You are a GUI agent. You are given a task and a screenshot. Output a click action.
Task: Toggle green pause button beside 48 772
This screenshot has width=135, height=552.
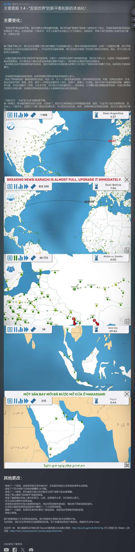(16, 258)
